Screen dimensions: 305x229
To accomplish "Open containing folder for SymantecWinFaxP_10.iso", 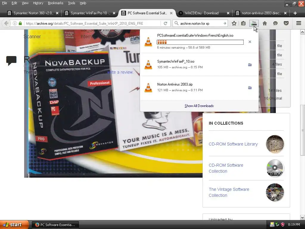I will (250, 65).
